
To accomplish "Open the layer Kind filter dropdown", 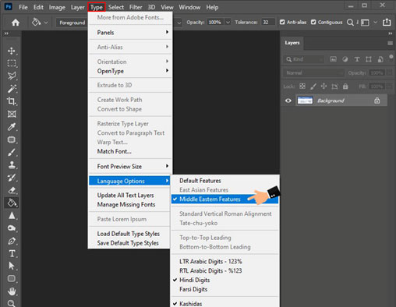I will coord(303,59).
